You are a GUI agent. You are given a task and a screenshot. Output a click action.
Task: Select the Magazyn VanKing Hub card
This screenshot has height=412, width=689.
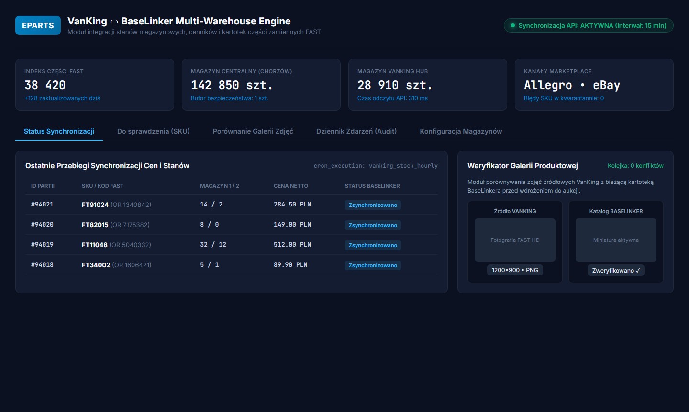[x=428, y=85]
